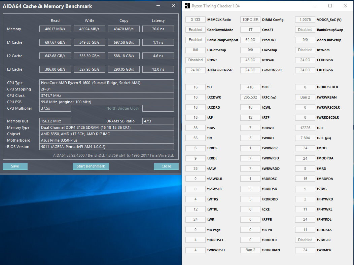Click the tCL value 16
This screenshot has height=265, width=354.
[196, 87]
